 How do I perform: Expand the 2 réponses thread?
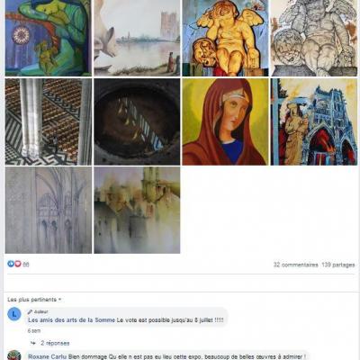pyautogui.click(x=55, y=343)
